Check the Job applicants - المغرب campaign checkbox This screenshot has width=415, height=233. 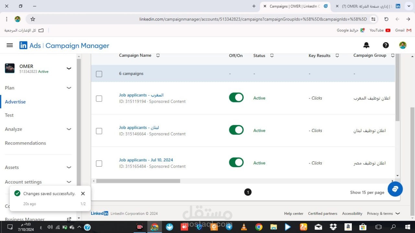(99, 99)
